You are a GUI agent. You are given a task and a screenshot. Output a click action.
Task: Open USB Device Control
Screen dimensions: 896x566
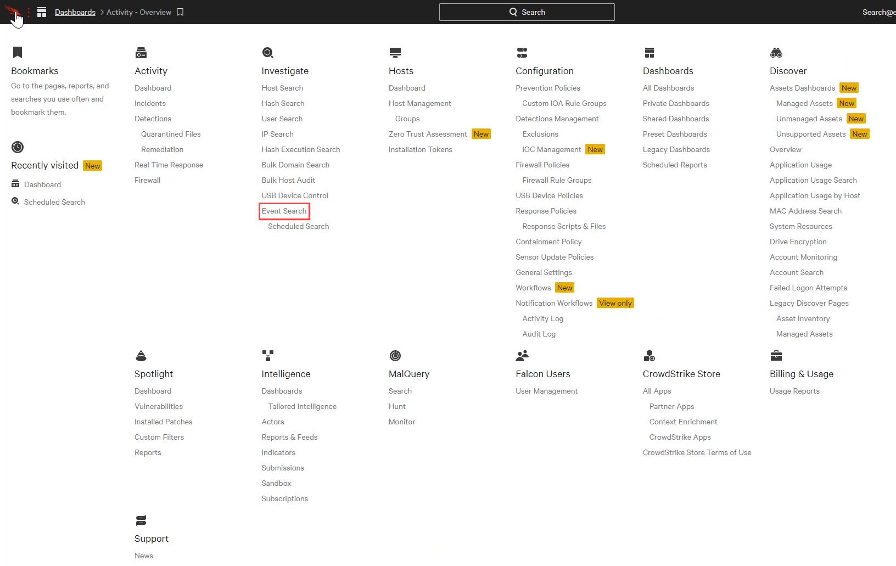point(295,195)
